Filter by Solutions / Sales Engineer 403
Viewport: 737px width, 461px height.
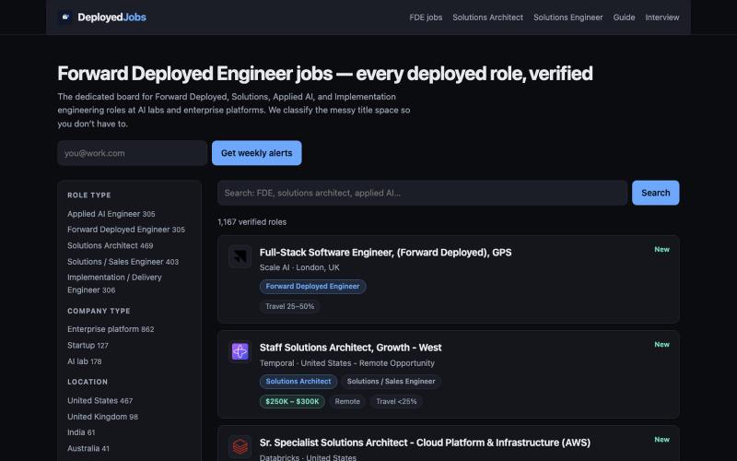point(123,262)
